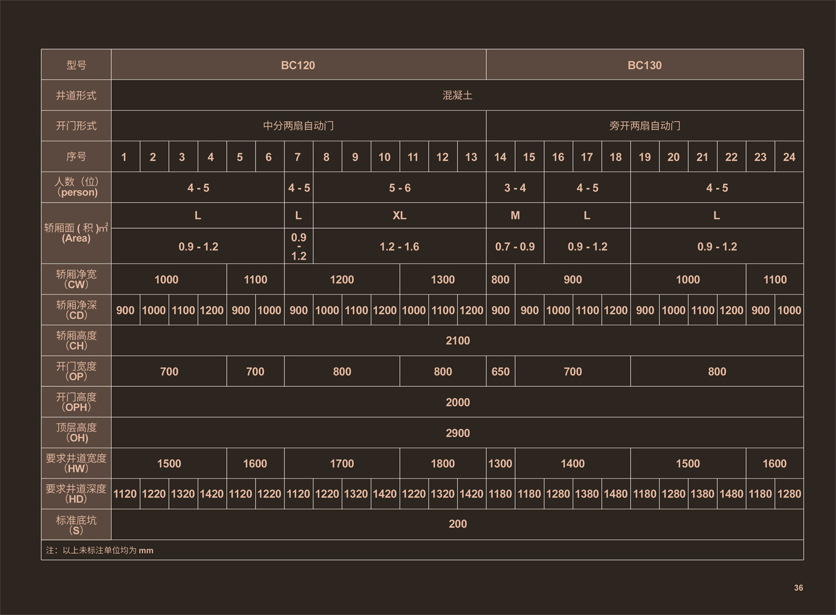The image size is (836, 615).
Task: Click the 旁开两扇自动门 door type cell
Action: tap(644, 126)
